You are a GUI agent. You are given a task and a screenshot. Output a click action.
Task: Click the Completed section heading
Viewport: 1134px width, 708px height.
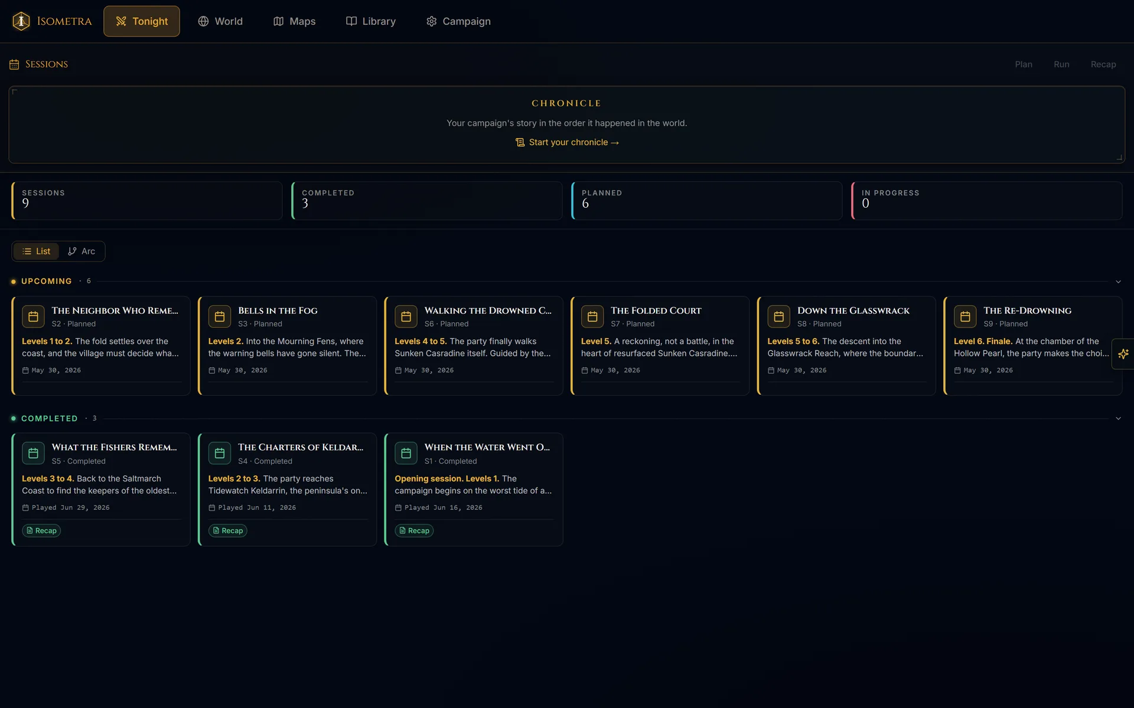(50, 418)
